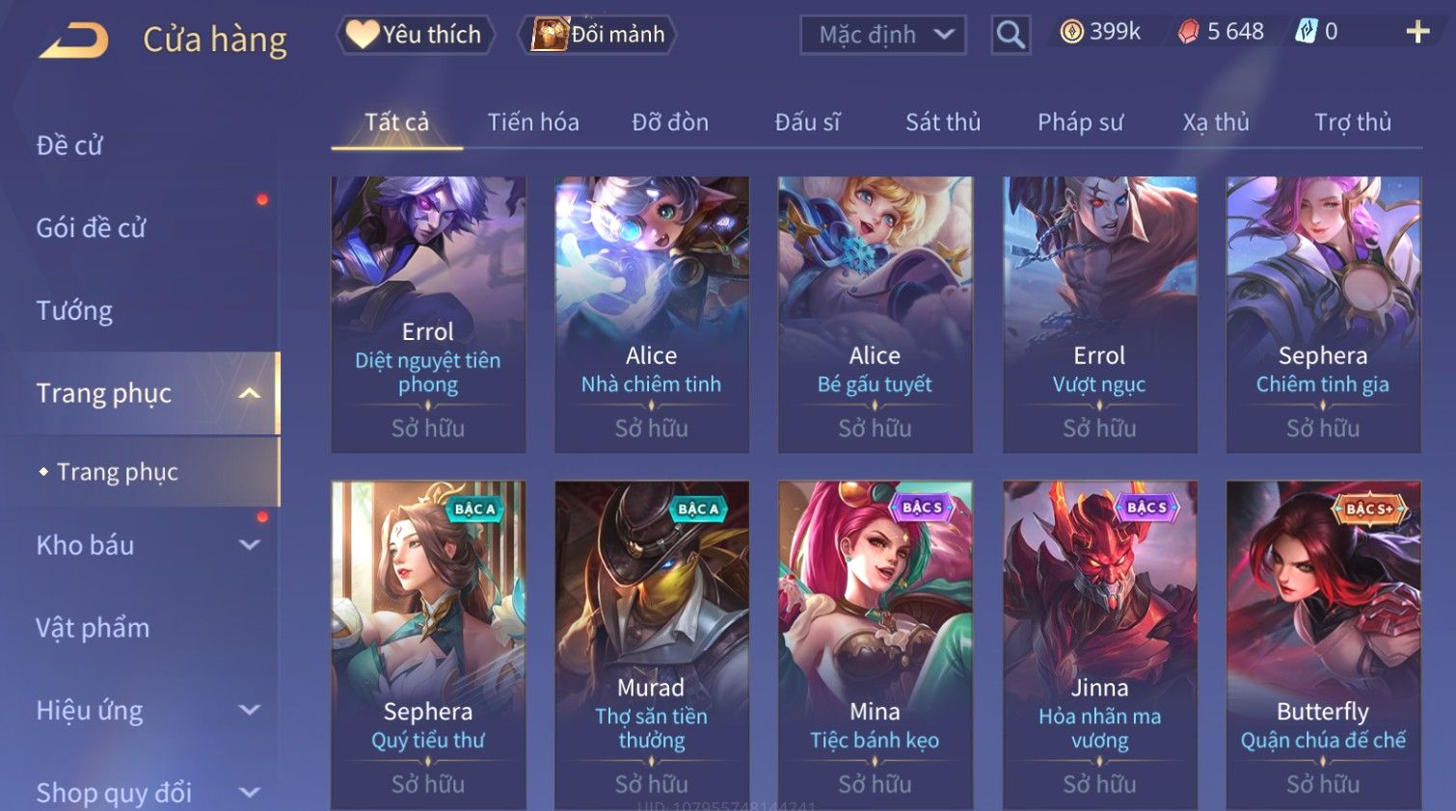Expand the Hiệu ứng sidebar section

tap(250, 710)
